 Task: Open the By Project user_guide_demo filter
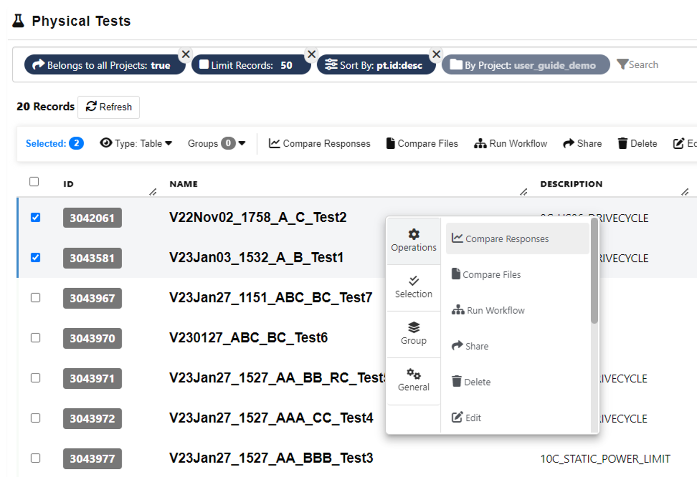point(525,65)
